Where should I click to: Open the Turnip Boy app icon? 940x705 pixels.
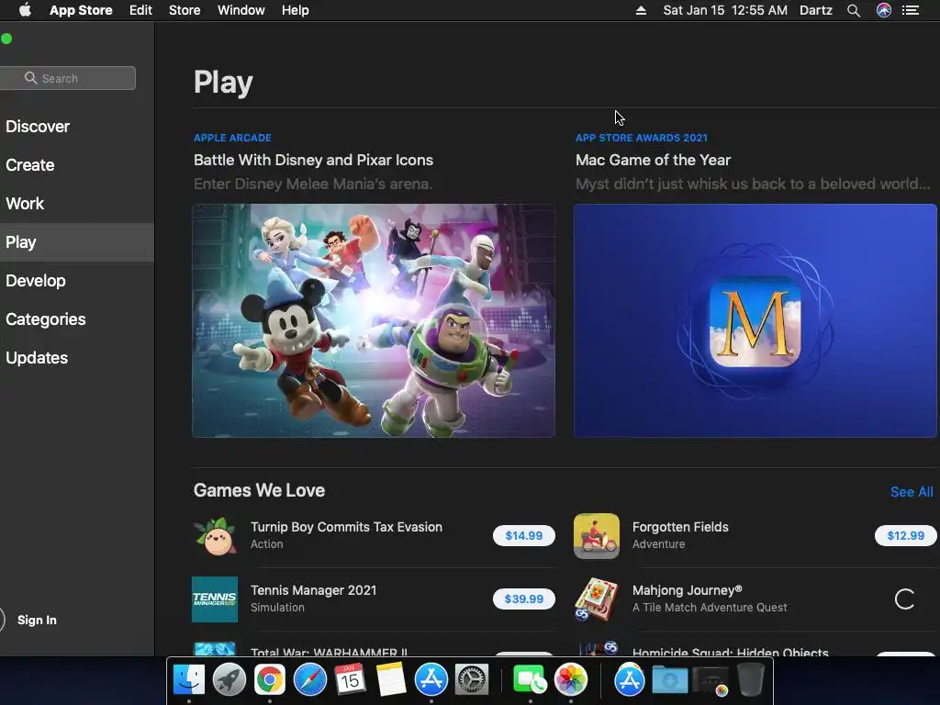215,536
